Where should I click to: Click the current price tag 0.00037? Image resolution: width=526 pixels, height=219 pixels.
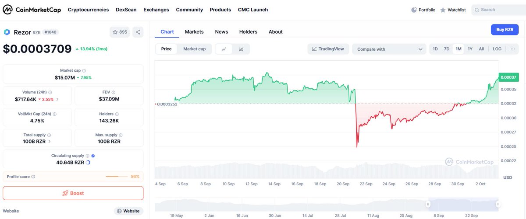508,77
